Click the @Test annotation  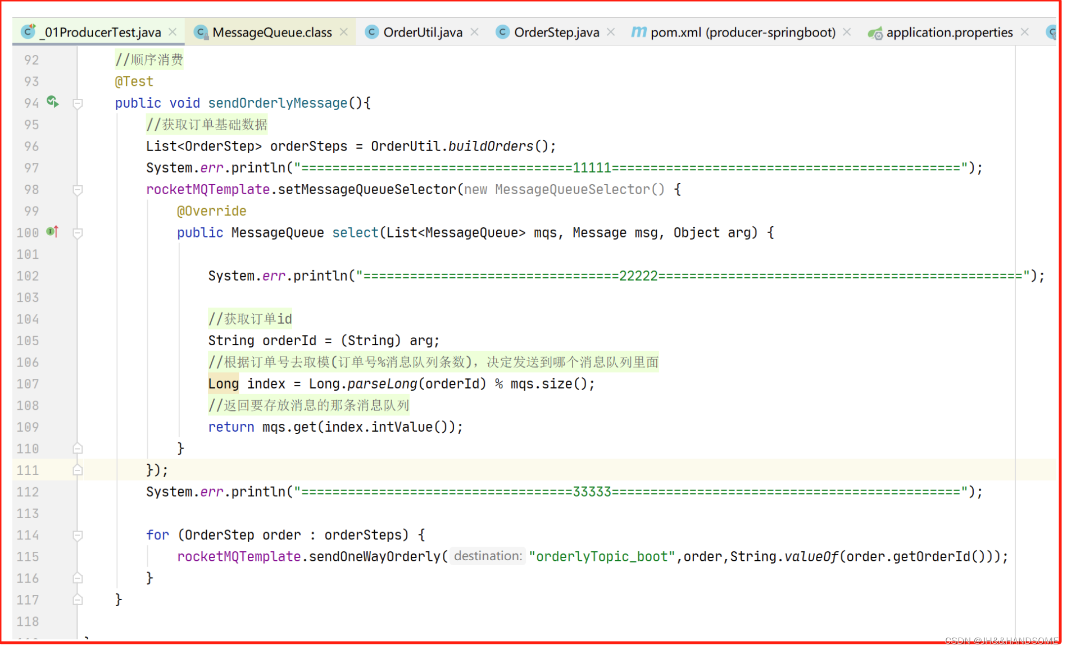pyautogui.click(x=134, y=82)
